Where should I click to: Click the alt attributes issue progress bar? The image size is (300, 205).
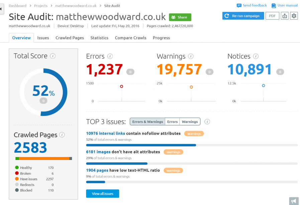[192, 164]
